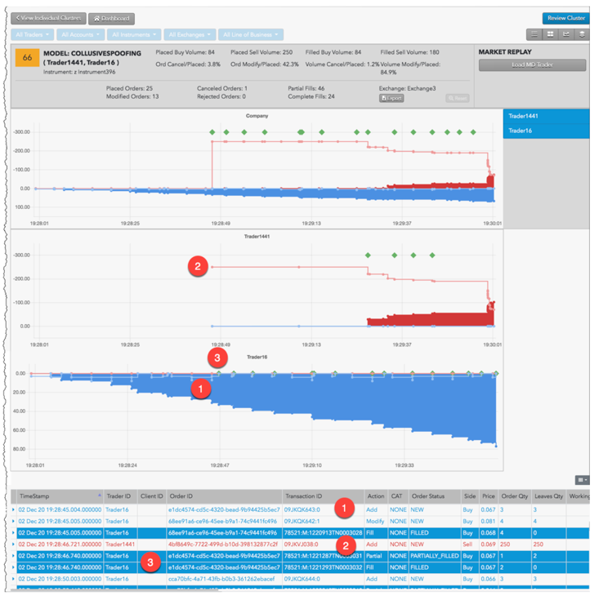This screenshot has height=600, width=599.
Task: Click order ID 4bf8649c in Trader1441 row
Action: (223, 544)
